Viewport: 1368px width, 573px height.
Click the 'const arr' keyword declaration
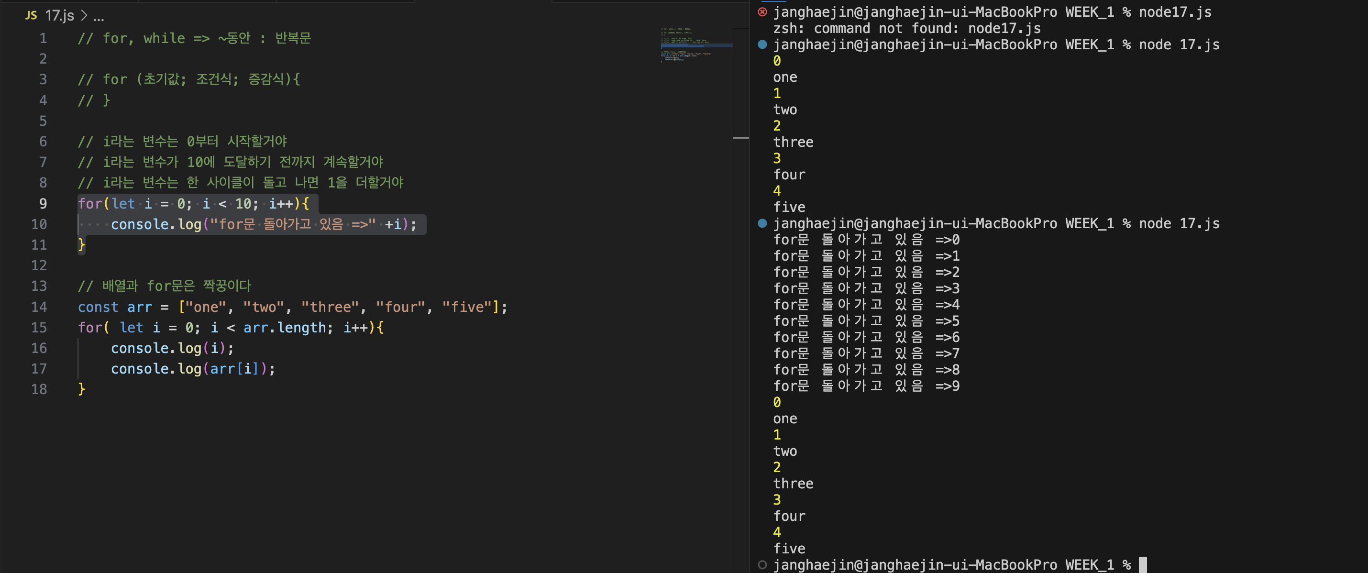click(115, 307)
